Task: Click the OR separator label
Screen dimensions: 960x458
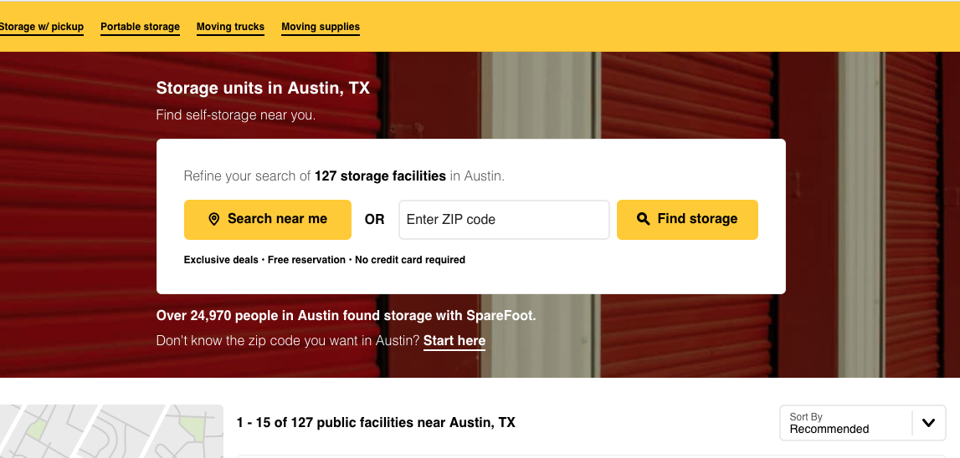Action: 375,220
